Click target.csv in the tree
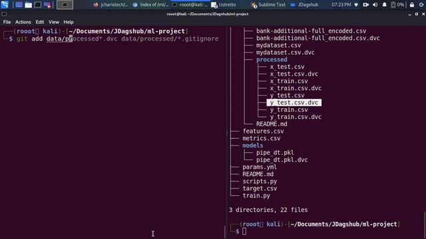Viewport: 426px width, 239px height. [260, 189]
